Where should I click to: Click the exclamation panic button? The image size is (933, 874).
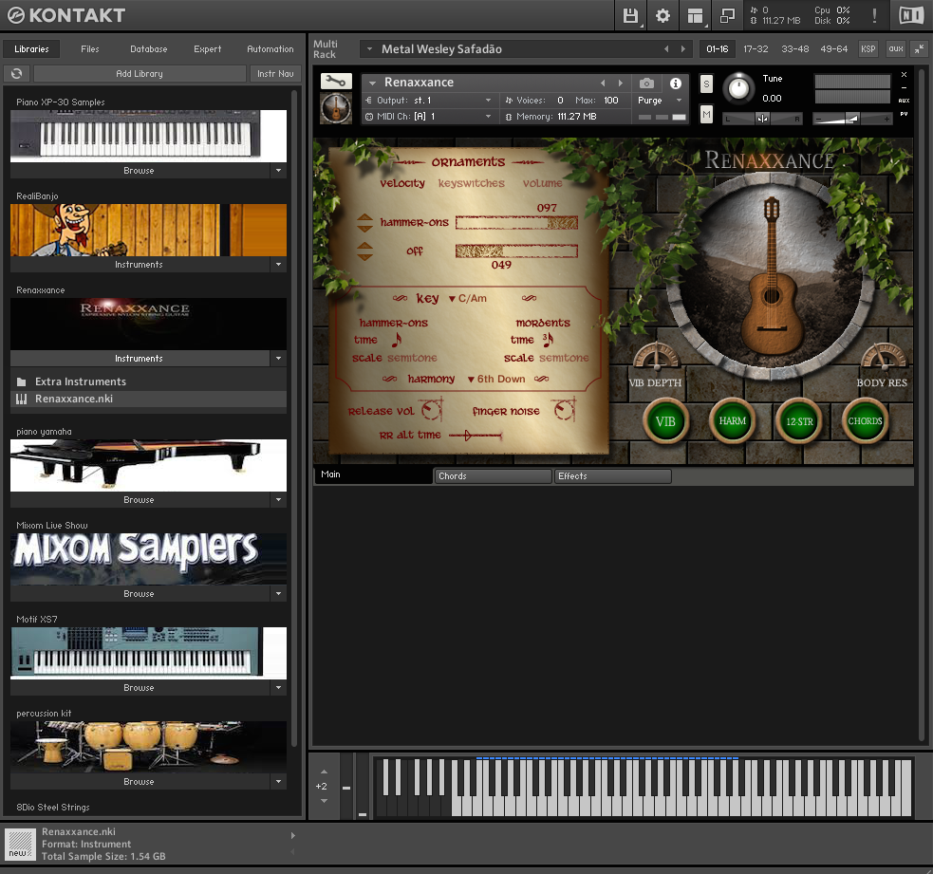[874, 15]
